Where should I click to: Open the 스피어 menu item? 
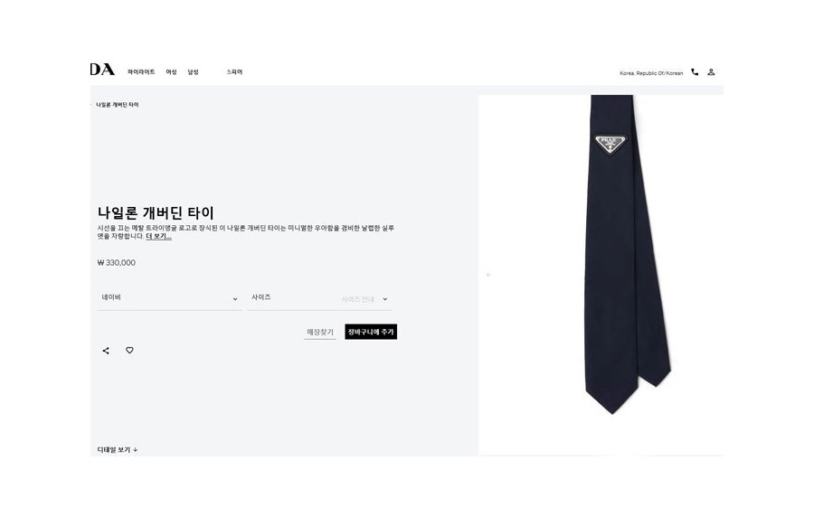(234, 72)
